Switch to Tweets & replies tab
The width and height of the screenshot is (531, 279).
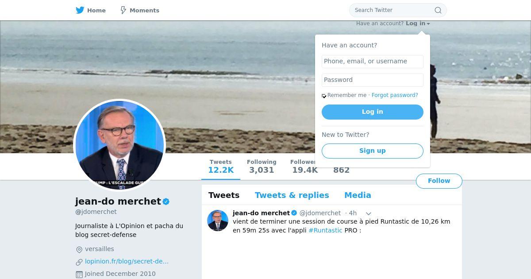(x=292, y=195)
